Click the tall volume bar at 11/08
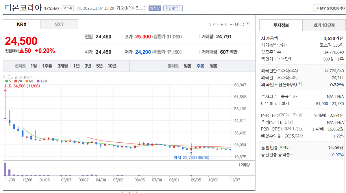The width and height of the screenshot is (346, 193). coord(5,169)
